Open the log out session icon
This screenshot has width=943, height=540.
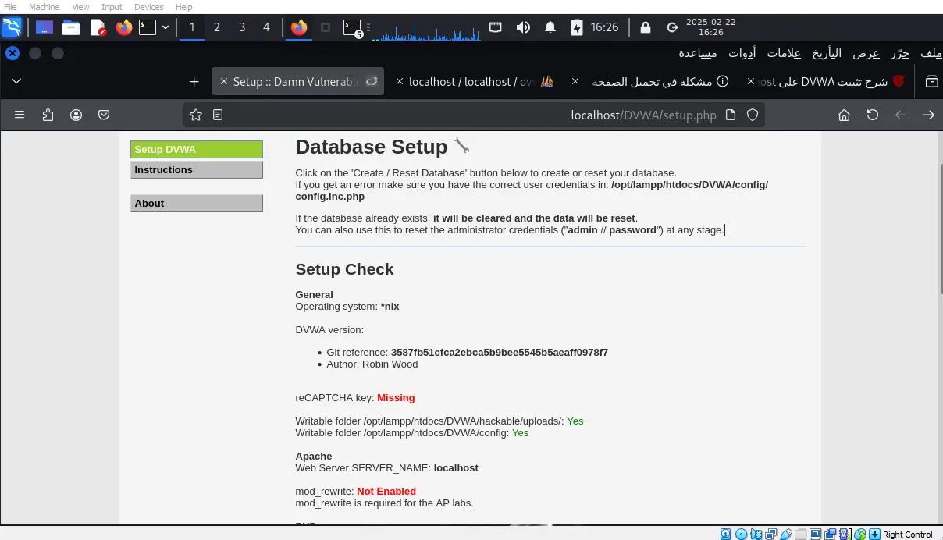[672, 27]
